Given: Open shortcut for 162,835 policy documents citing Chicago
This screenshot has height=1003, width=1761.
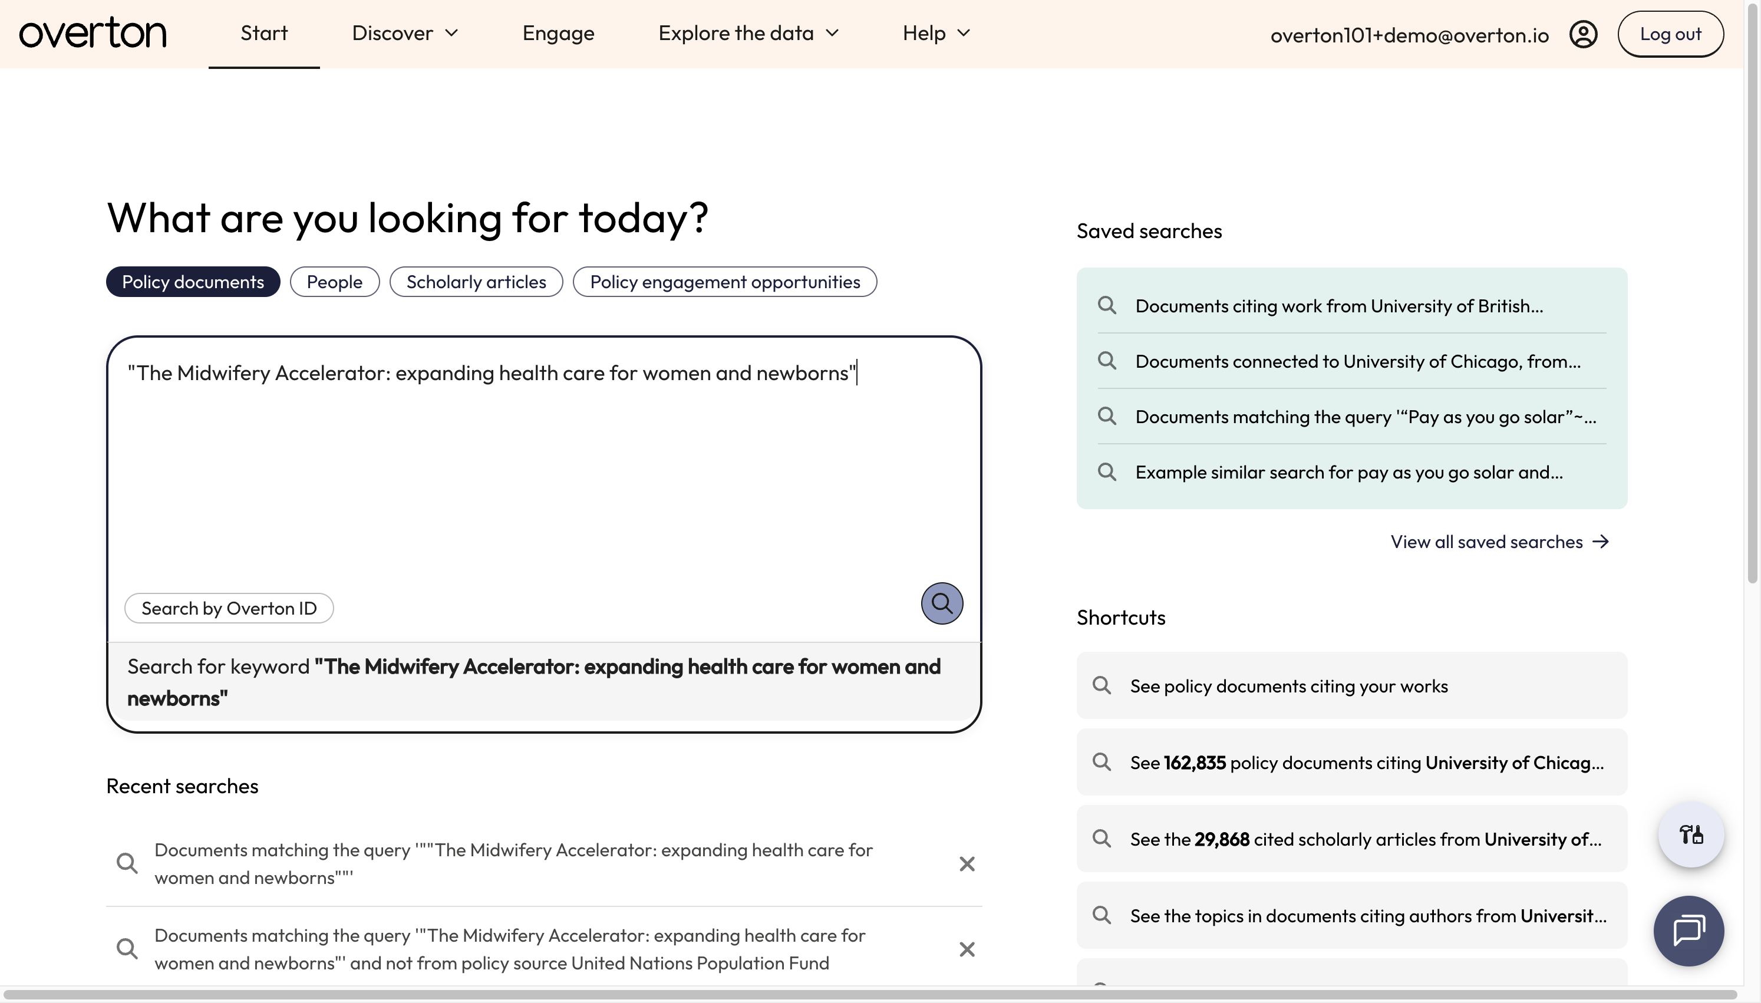Looking at the screenshot, I should (1351, 762).
